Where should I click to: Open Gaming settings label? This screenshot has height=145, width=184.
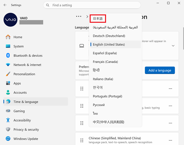click(x=19, y=111)
